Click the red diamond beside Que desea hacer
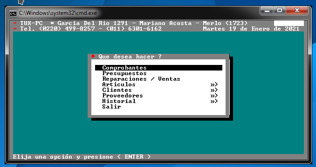Viewport: 316px width, 167px height. point(93,56)
